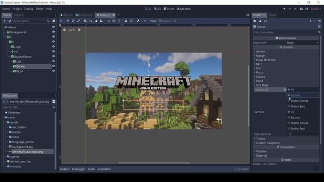The image size is (324, 182).
Task: Switch to the Node dock tab
Action: point(272,15)
